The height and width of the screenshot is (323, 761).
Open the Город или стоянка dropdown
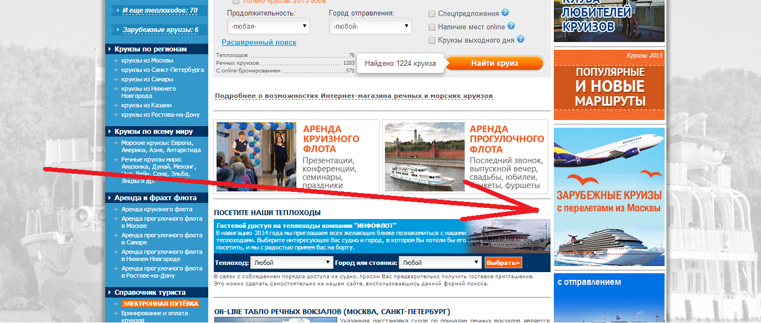coord(440,263)
